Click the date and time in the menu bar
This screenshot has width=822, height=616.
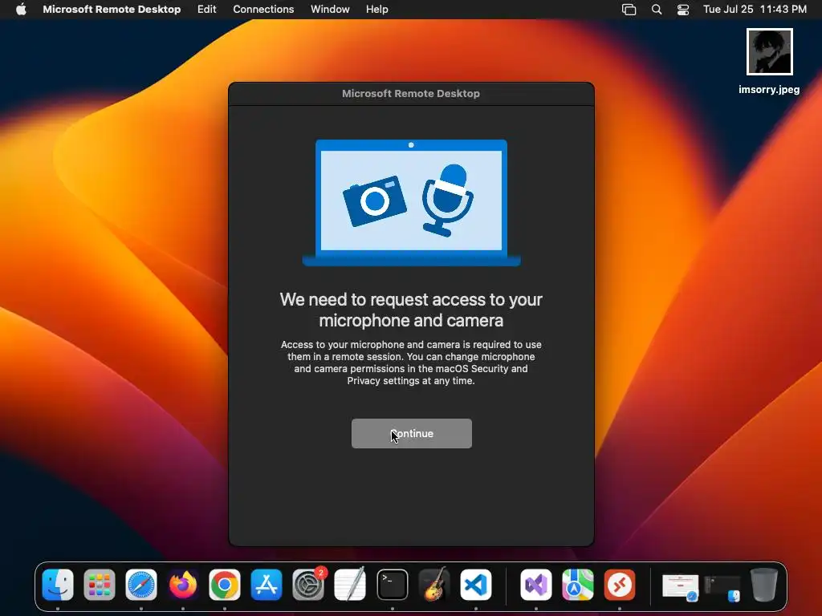click(755, 9)
